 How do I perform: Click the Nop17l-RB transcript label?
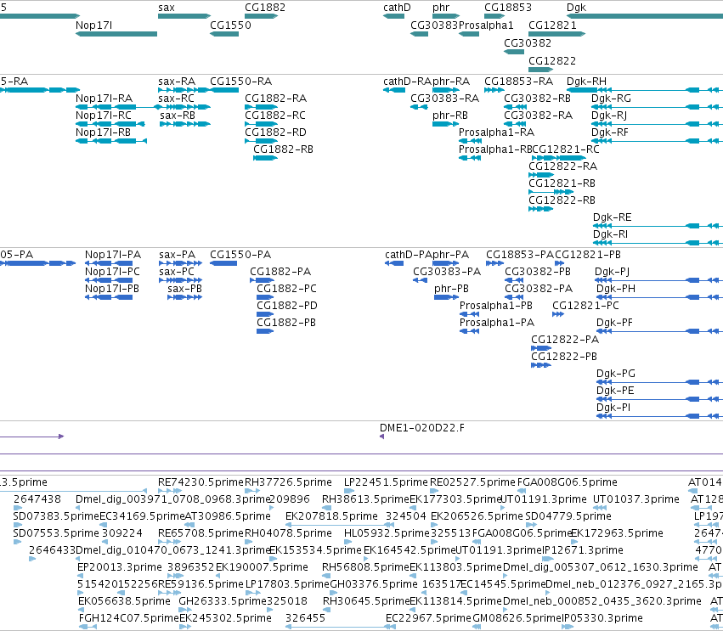(103, 132)
